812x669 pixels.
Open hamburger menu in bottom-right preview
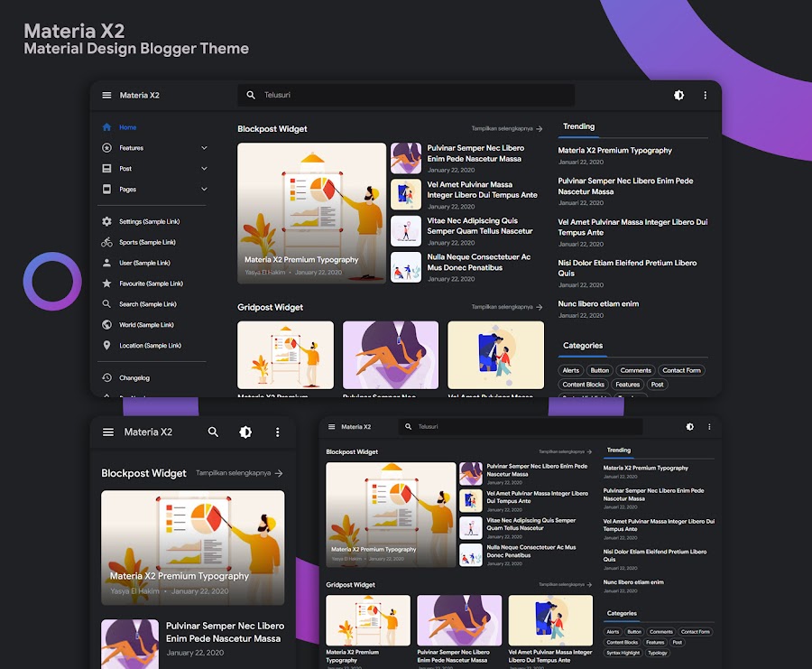pyautogui.click(x=331, y=426)
